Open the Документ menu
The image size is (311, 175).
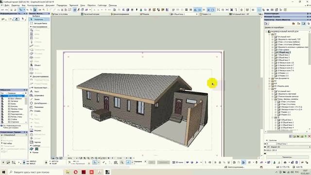50,5
